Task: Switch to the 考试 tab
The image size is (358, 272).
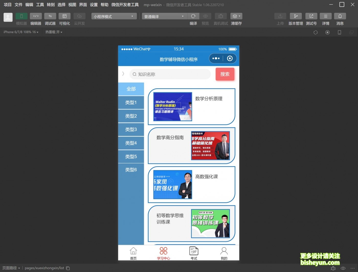Action: click(194, 253)
